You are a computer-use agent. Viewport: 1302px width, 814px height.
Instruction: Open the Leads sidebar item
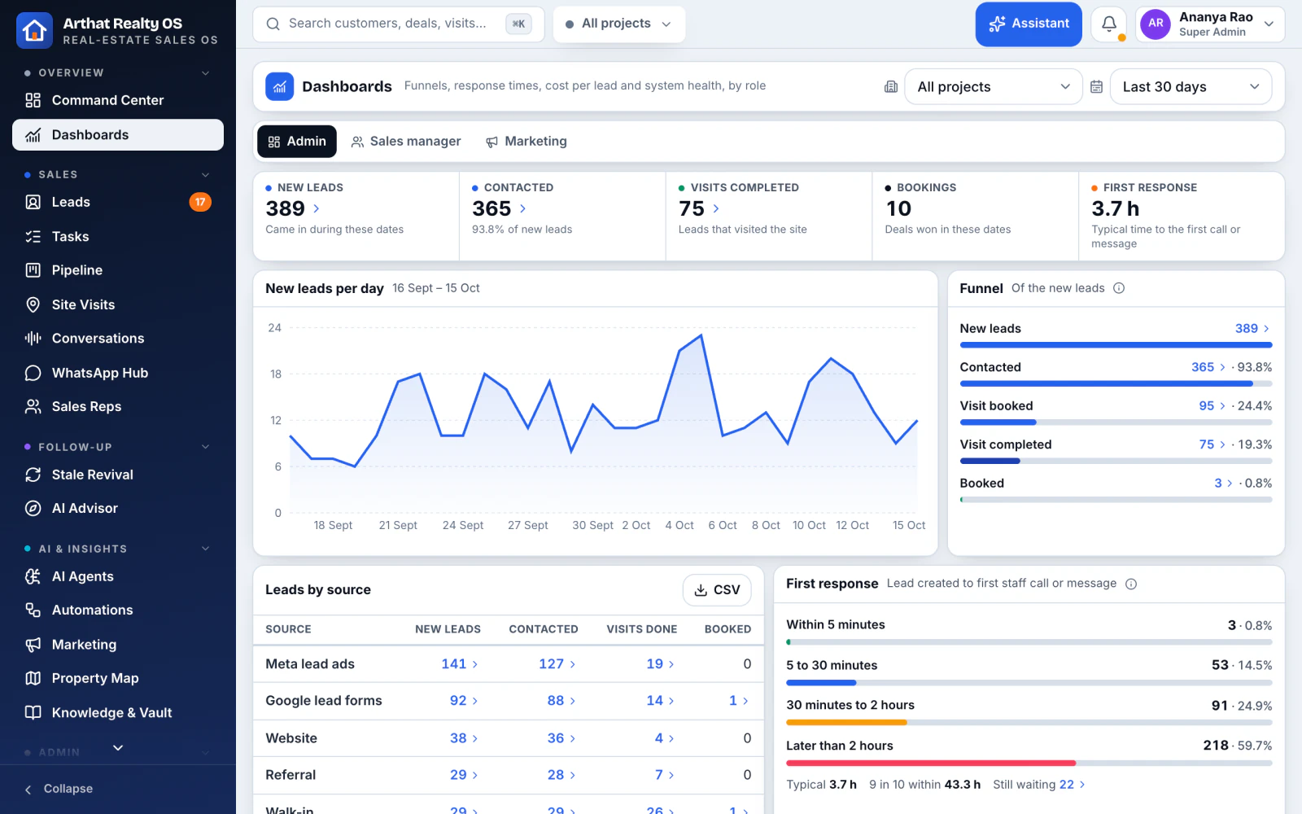118,202
